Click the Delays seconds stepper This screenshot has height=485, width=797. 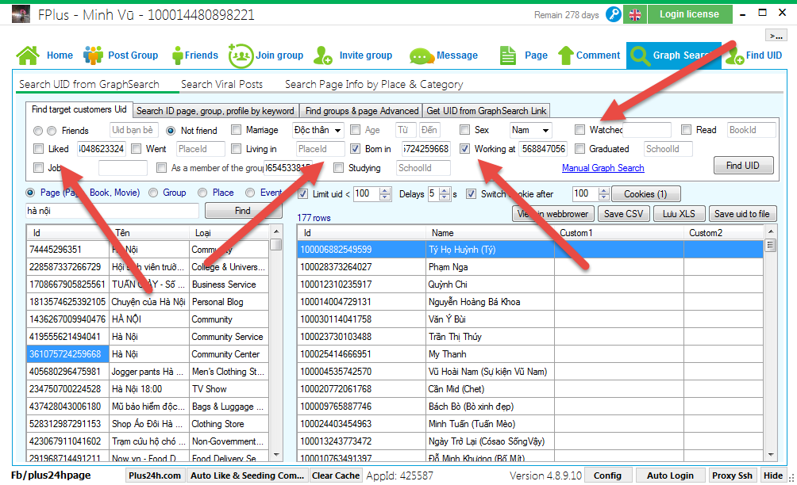point(445,194)
